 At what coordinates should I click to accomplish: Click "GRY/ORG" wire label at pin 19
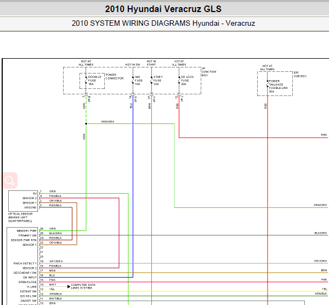tap(56, 261)
